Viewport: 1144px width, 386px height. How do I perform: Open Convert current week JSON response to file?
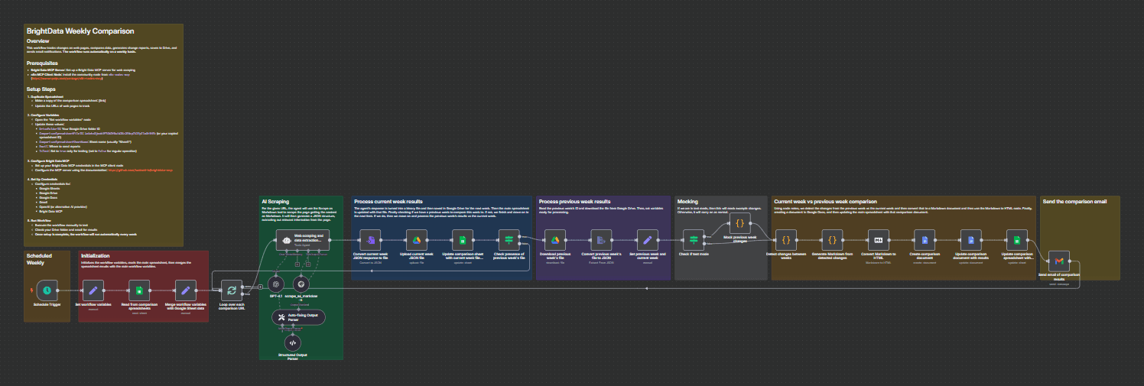tap(370, 239)
